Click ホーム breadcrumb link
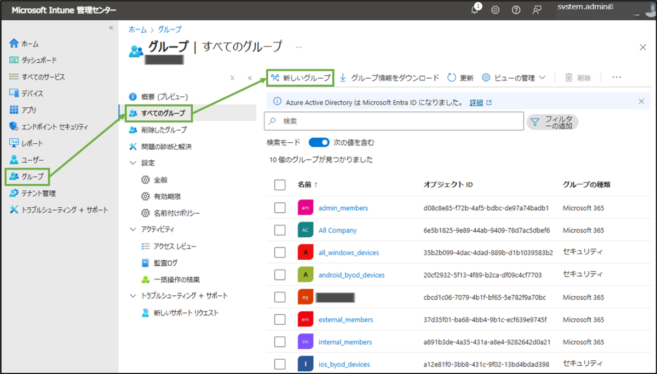657x374 pixels. pos(137,30)
